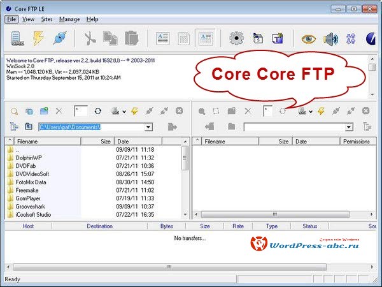Open the View menu
Viewport: 382px width, 287px height.
pos(28,19)
